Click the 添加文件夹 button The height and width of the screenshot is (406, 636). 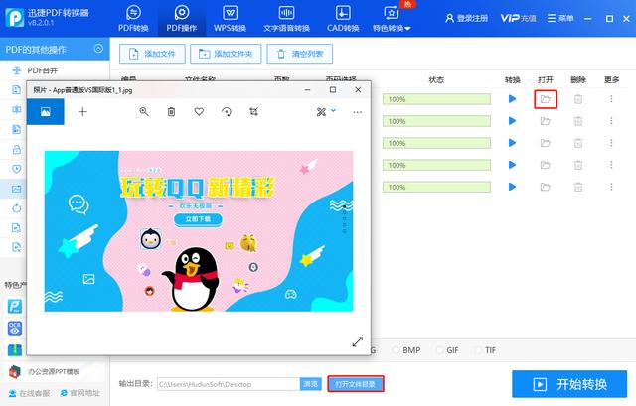(x=226, y=54)
